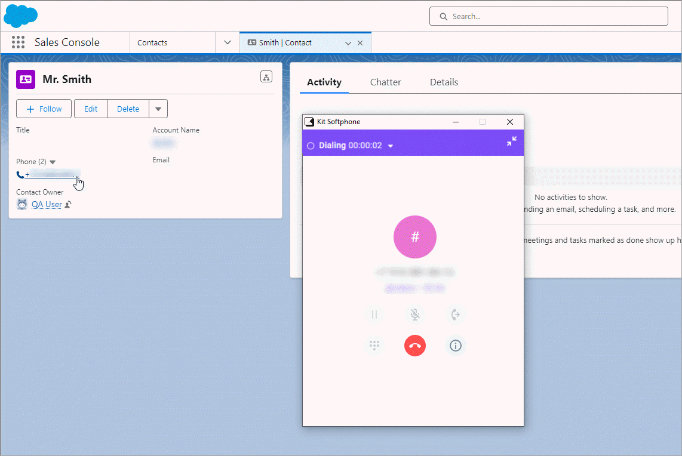Click contact icon in Smith tab
Screen dimensions: 682x456
(x=252, y=42)
